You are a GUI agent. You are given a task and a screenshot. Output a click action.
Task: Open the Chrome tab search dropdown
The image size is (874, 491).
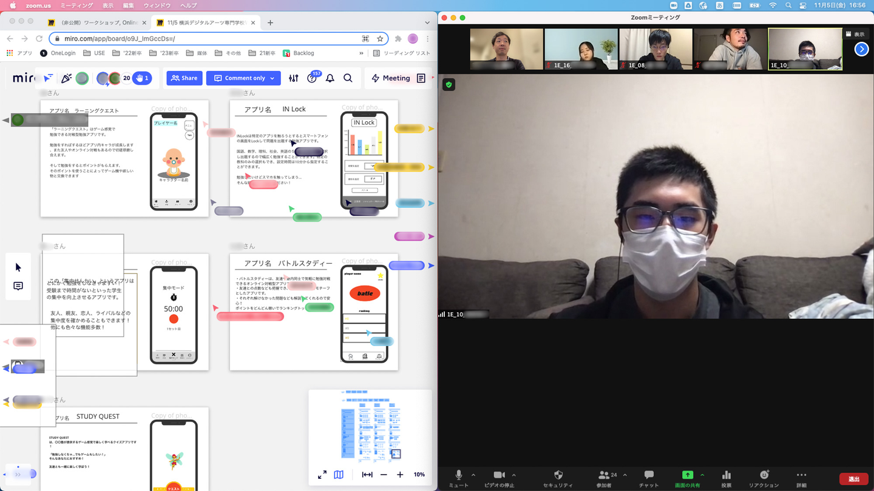click(x=427, y=23)
